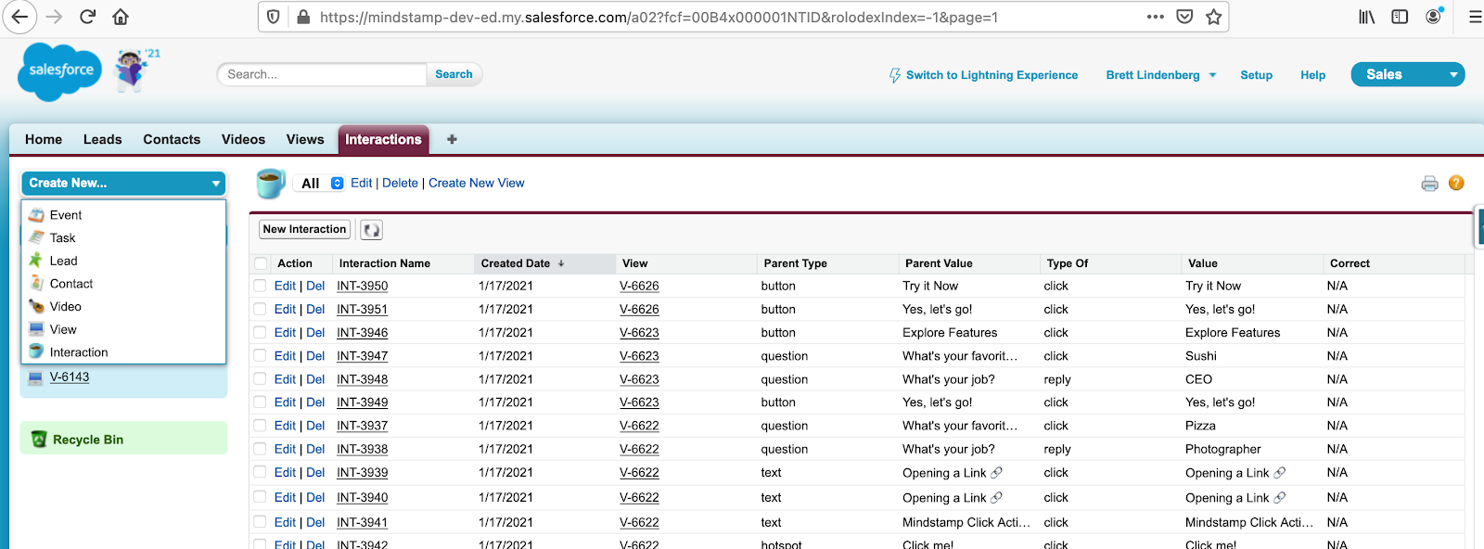
Task: Choose Task from Create New menu
Action: [63, 237]
